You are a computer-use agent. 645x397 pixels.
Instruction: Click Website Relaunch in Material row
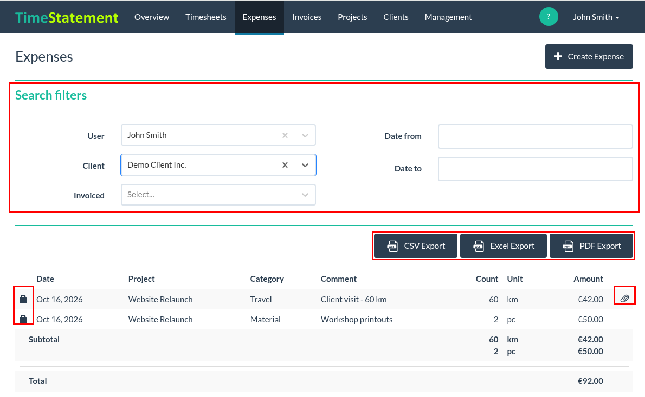160,320
